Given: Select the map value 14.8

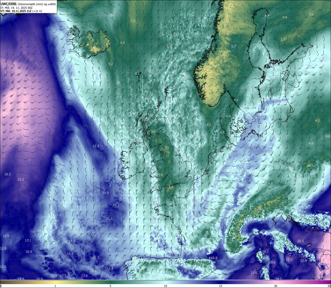Looking at the screenshot, I should click(x=72, y=241).
